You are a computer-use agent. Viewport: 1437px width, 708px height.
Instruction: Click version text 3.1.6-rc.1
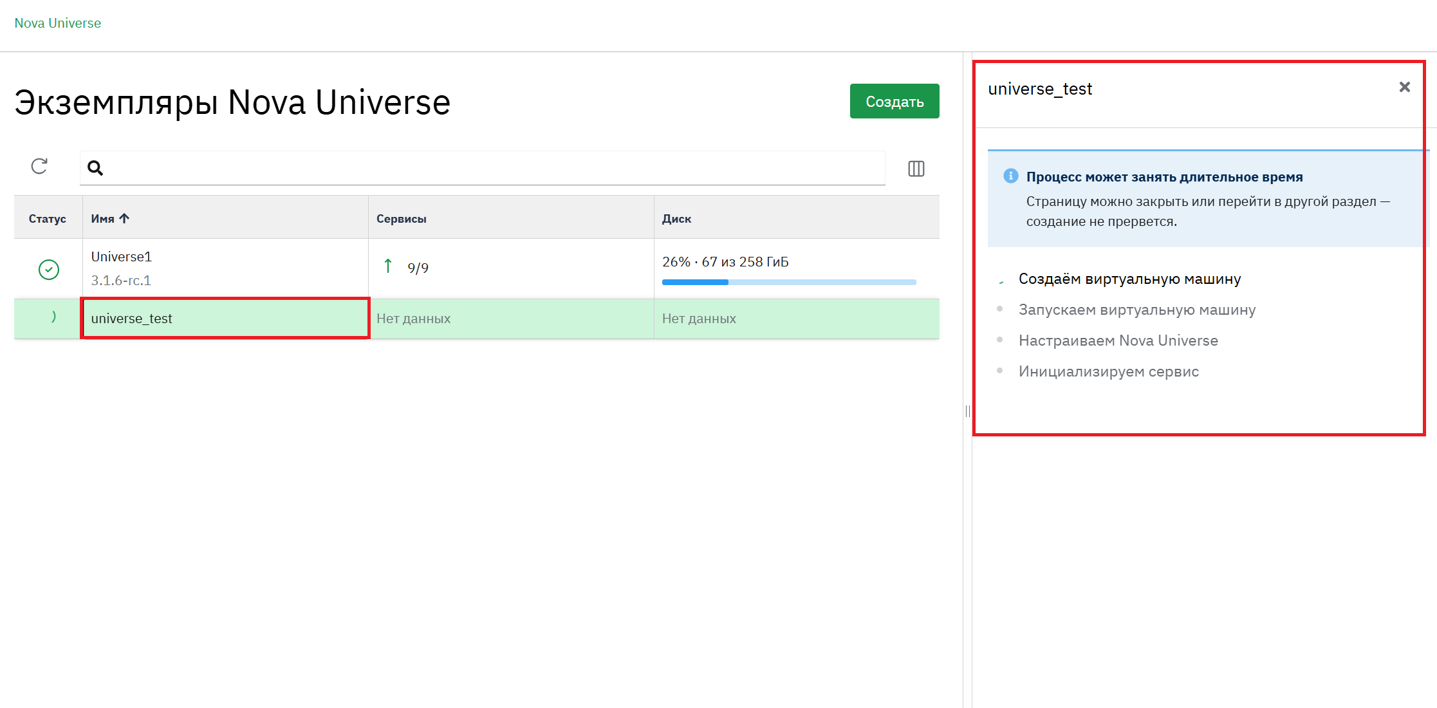120,281
